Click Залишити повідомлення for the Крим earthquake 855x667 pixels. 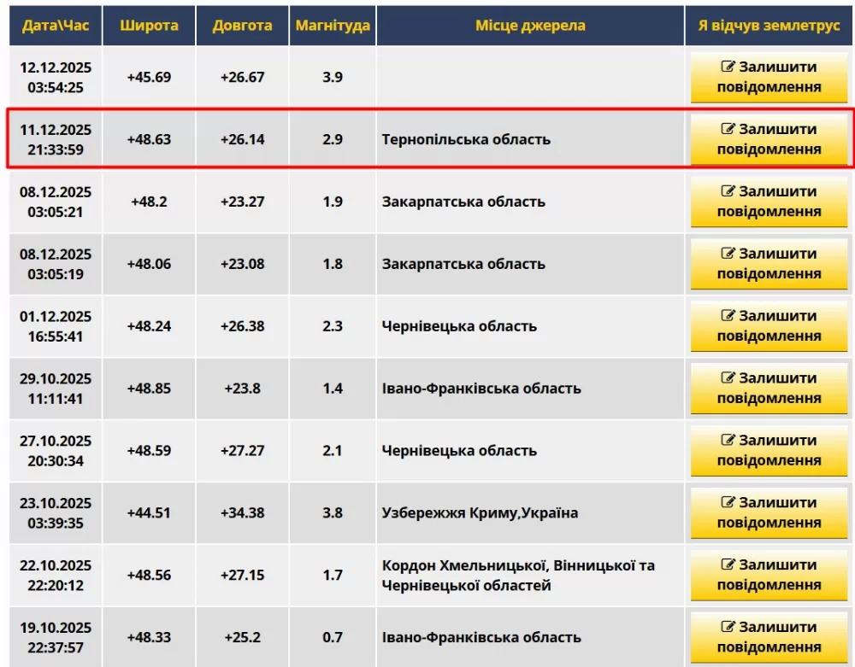(769, 512)
